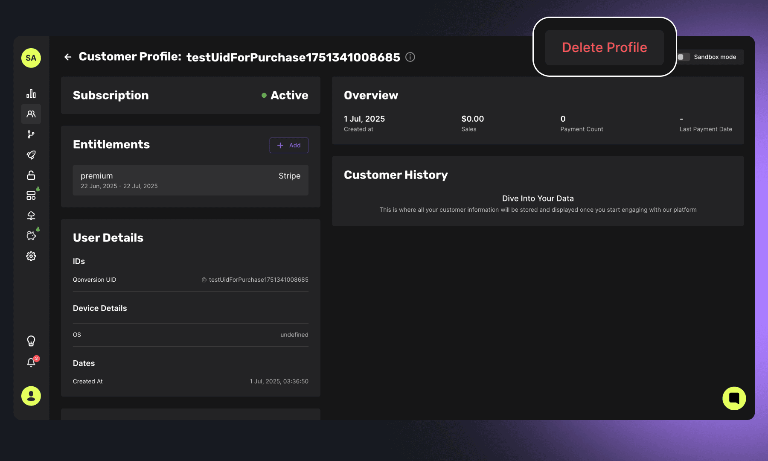Open the Settings gear icon
768x461 pixels.
31,256
